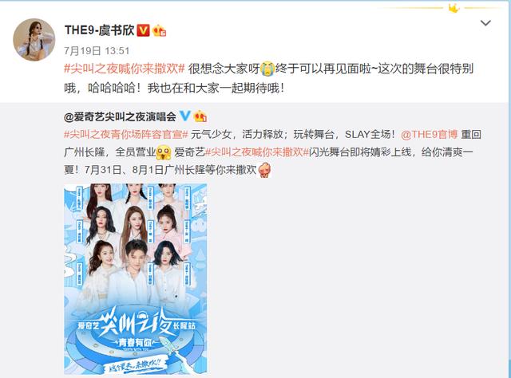Click the membership badge icon after THE9-虞书欣's name
The image size is (511, 378).
point(160,30)
